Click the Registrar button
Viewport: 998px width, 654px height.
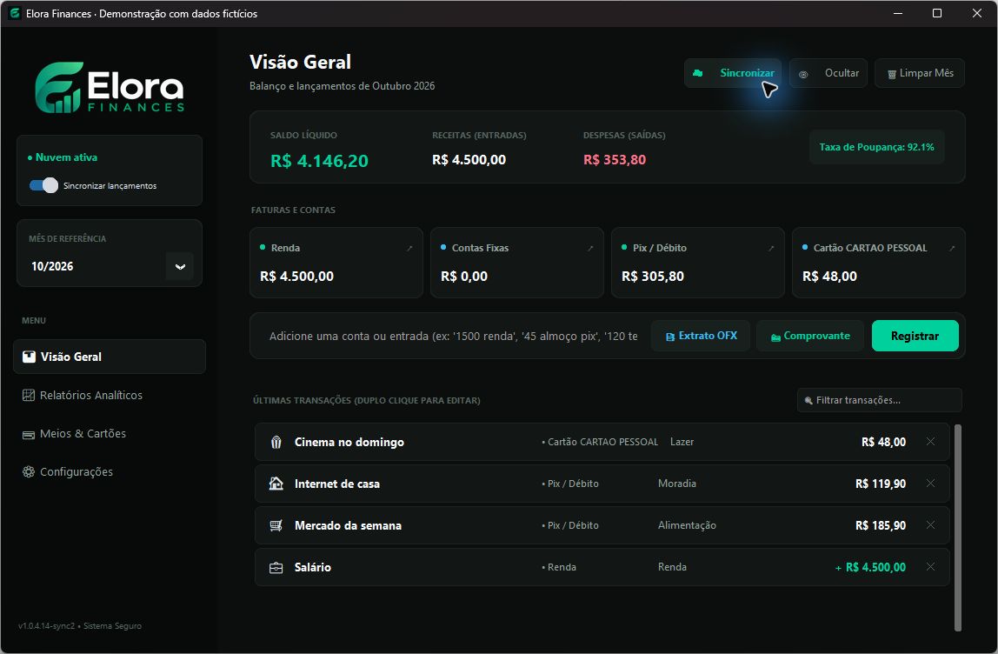[x=915, y=336]
